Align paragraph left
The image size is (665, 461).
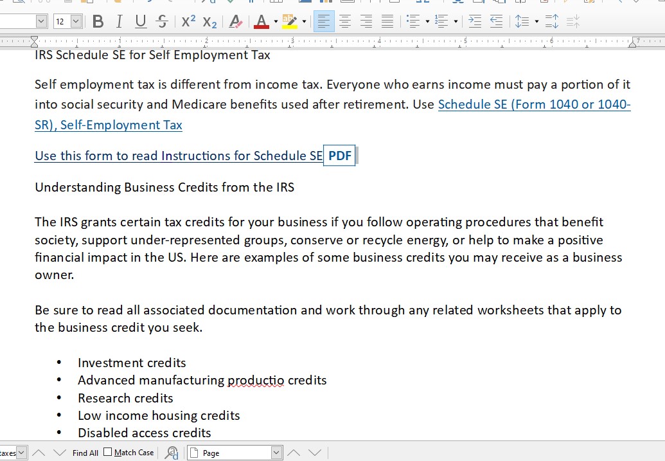click(324, 21)
